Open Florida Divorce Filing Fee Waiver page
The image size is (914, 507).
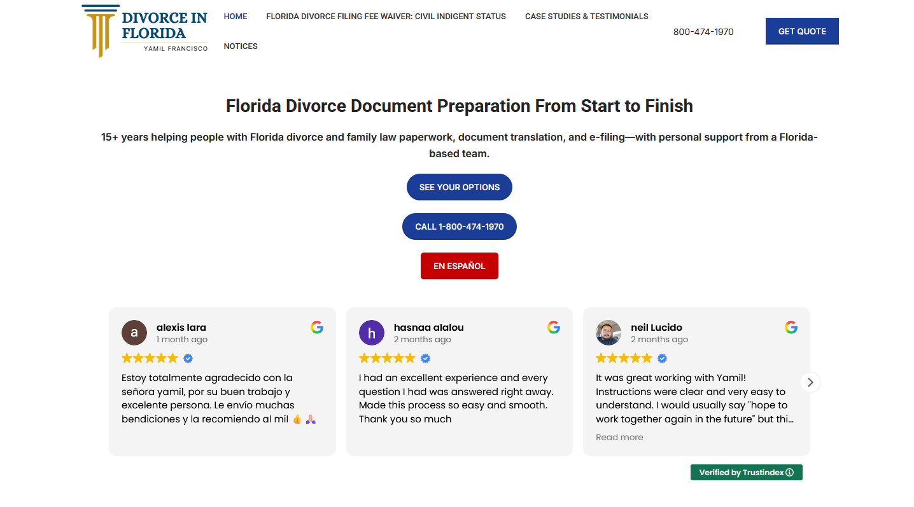coord(386,17)
